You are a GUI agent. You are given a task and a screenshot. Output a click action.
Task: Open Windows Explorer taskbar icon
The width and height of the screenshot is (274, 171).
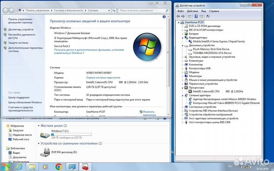tap(32, 167)
